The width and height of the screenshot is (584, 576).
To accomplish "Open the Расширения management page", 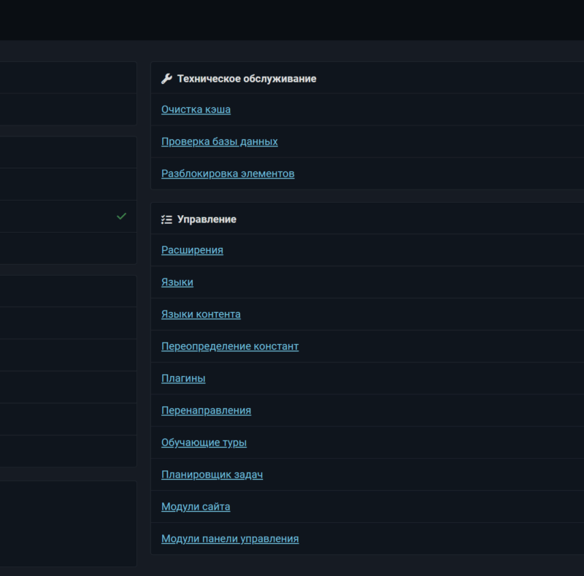I will 192,250.
